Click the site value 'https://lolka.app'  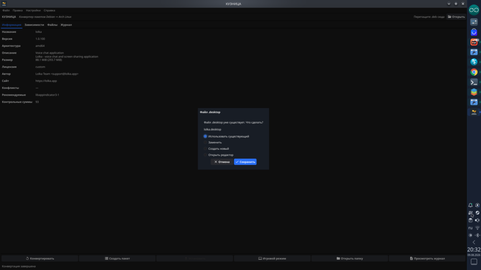click(x=46, y=81)
